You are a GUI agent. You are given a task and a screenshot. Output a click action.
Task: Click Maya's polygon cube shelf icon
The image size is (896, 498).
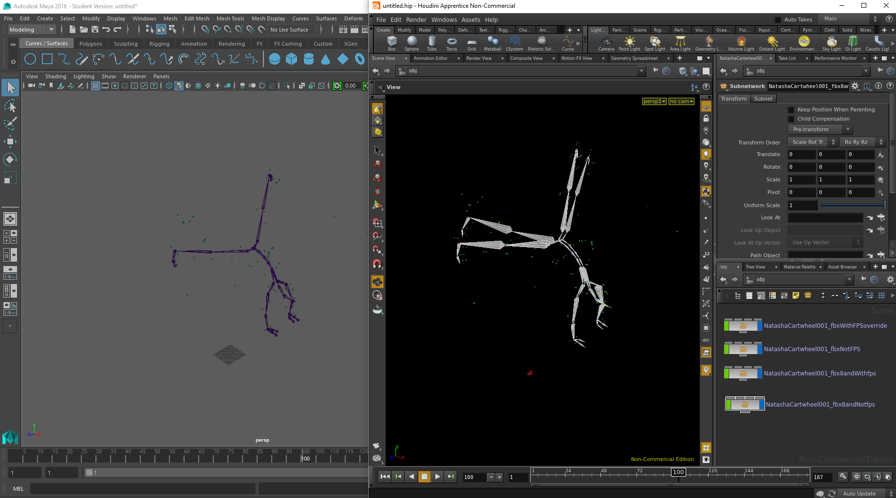[291, 59]
